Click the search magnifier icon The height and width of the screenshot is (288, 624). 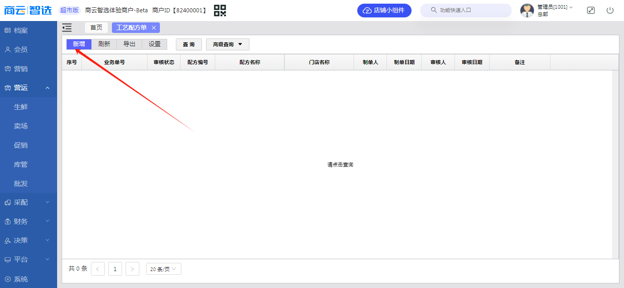tap(434, 10)
